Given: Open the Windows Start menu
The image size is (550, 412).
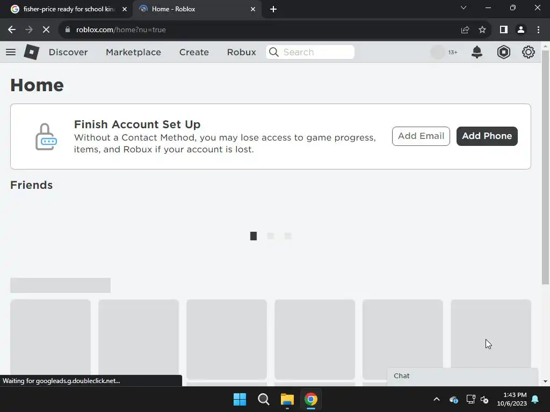Looking at the screenshot, I should pyautogui.click(x=240, y=399).
